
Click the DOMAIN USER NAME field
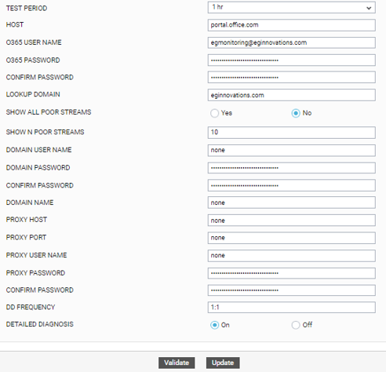pos(292,151)
